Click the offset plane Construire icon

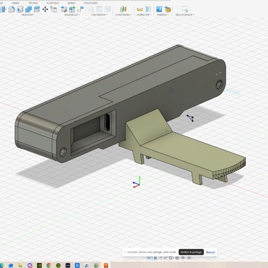(123, 9)
